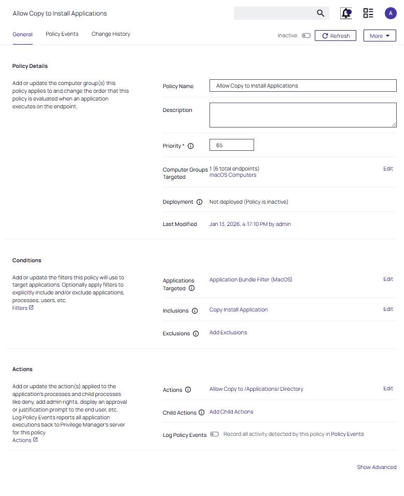Open the notifications bell

point(346,13)
